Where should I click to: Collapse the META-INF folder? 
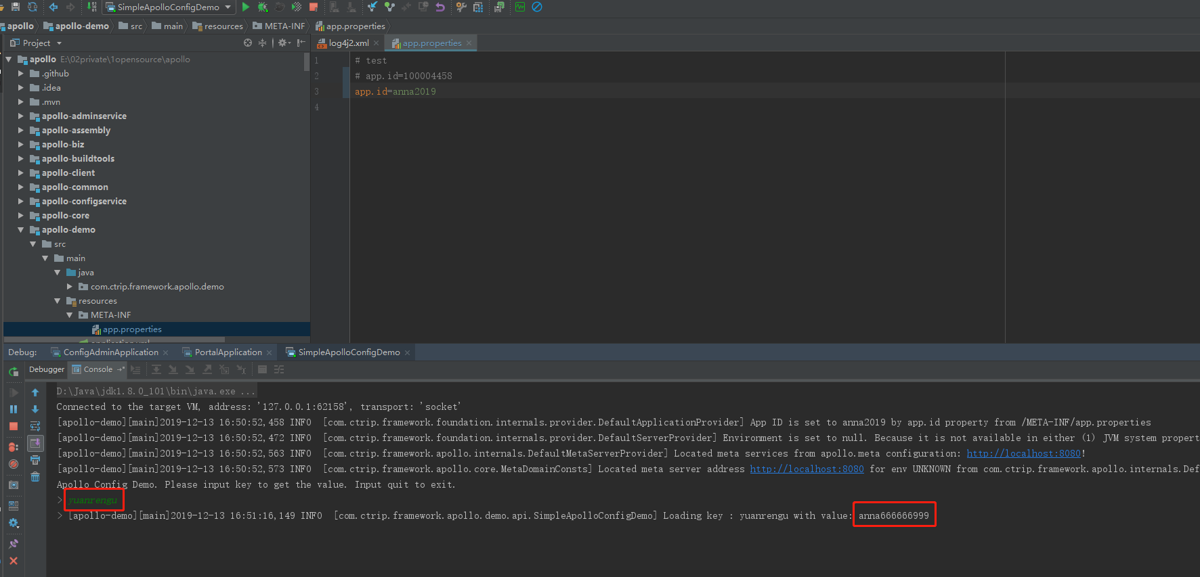pos(70,315)
